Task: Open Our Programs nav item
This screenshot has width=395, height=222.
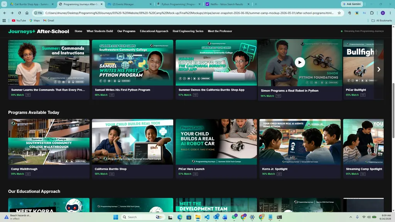Action: coord(126,31)
